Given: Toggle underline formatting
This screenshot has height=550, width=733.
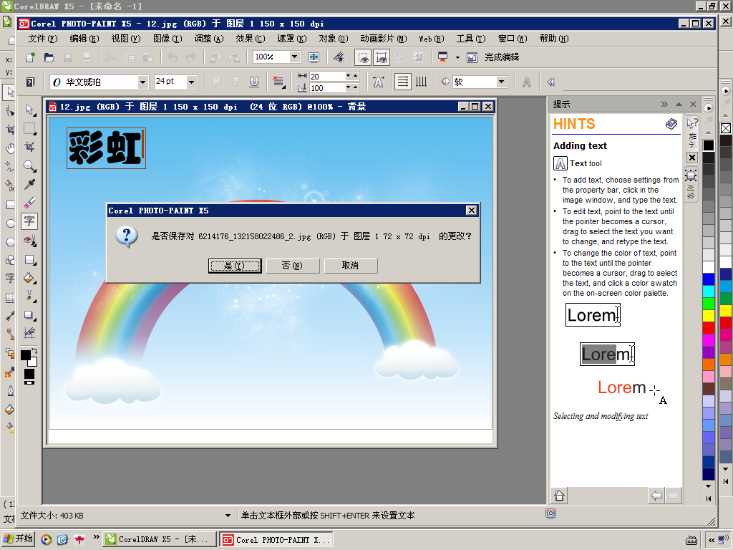Looking at the screenshot, I should (254, 82).
